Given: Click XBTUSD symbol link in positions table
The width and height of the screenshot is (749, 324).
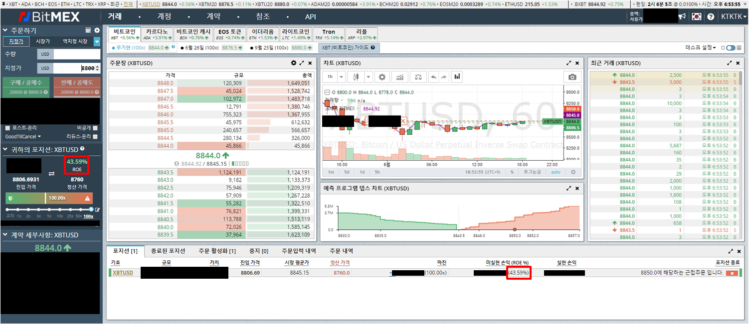Looking at the screenshot, I should 123,273.
